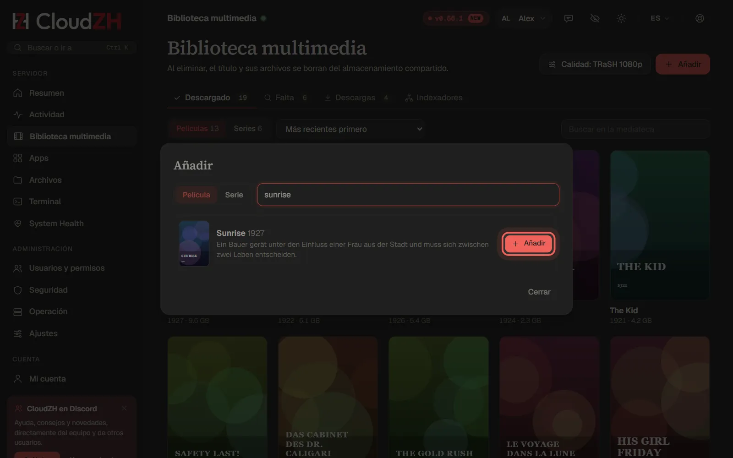
Task: Open the Más recientes primero sort dropdown
Action: (x=350, y=129)
